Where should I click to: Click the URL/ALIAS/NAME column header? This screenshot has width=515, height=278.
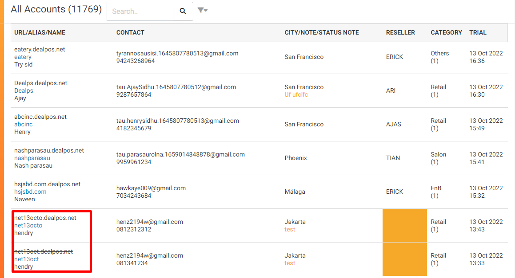click(x=40, y=32)
